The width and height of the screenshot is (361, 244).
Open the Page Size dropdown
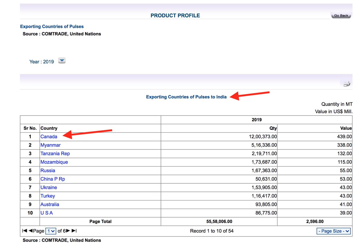tap(333, 231)
